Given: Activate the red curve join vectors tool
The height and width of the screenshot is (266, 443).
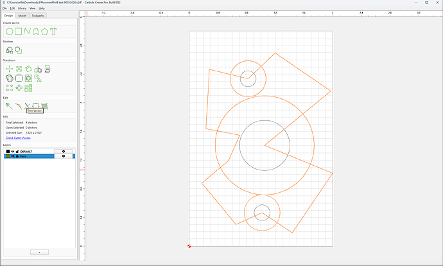Looking at the screenshot, I should [x=19, y=106].
